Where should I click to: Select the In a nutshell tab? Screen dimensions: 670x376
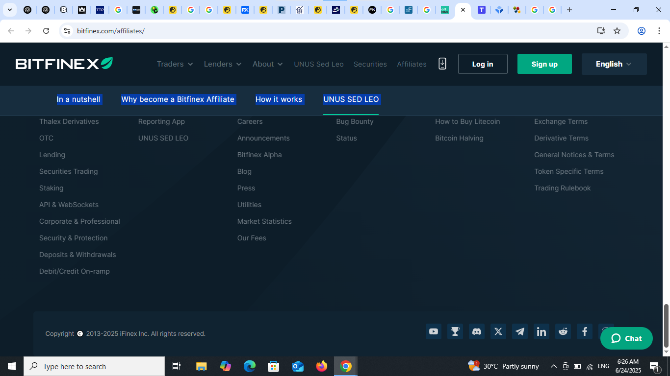(x=78, y=99)
